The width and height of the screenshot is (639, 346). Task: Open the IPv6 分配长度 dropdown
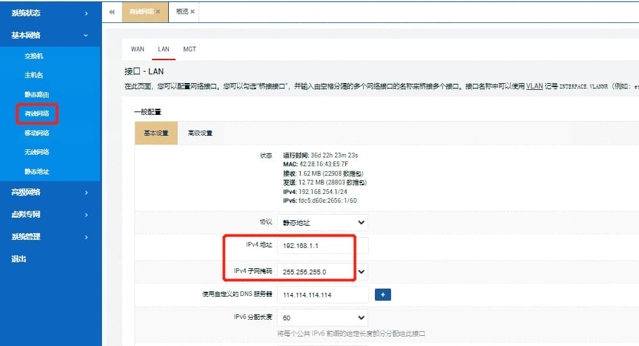click(324, 317)
